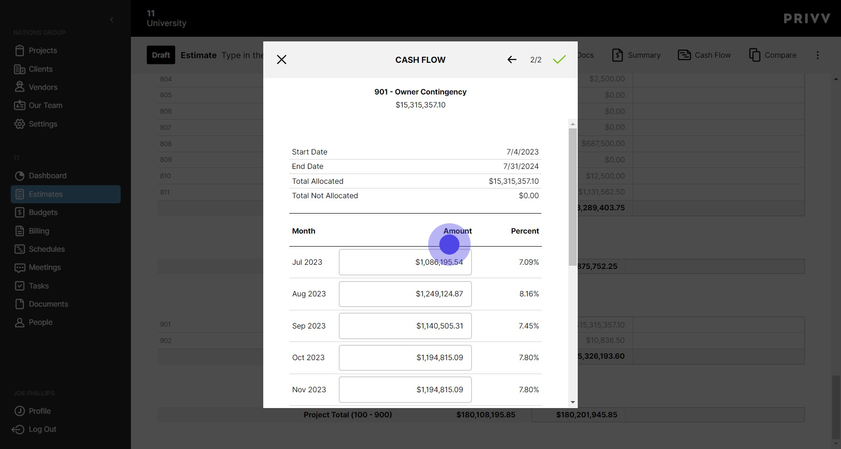This screenshot has height=449, width=841.
Task: Open Clients in sidebar
Action: (41, 69)
